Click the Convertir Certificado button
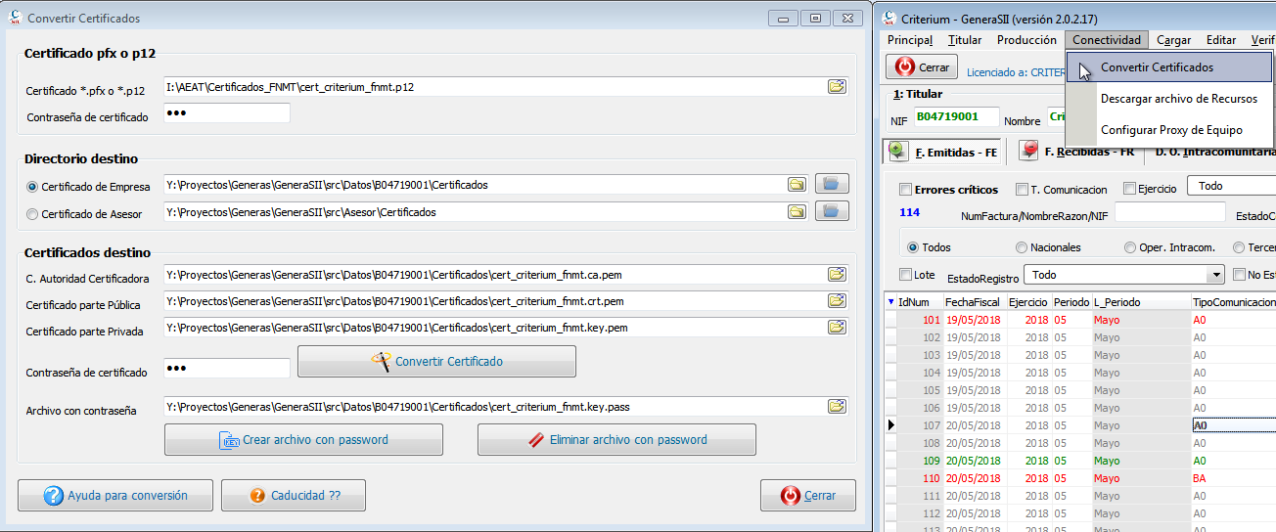The height and width of the screenshot is (532, 1276). tap(436, 361)
